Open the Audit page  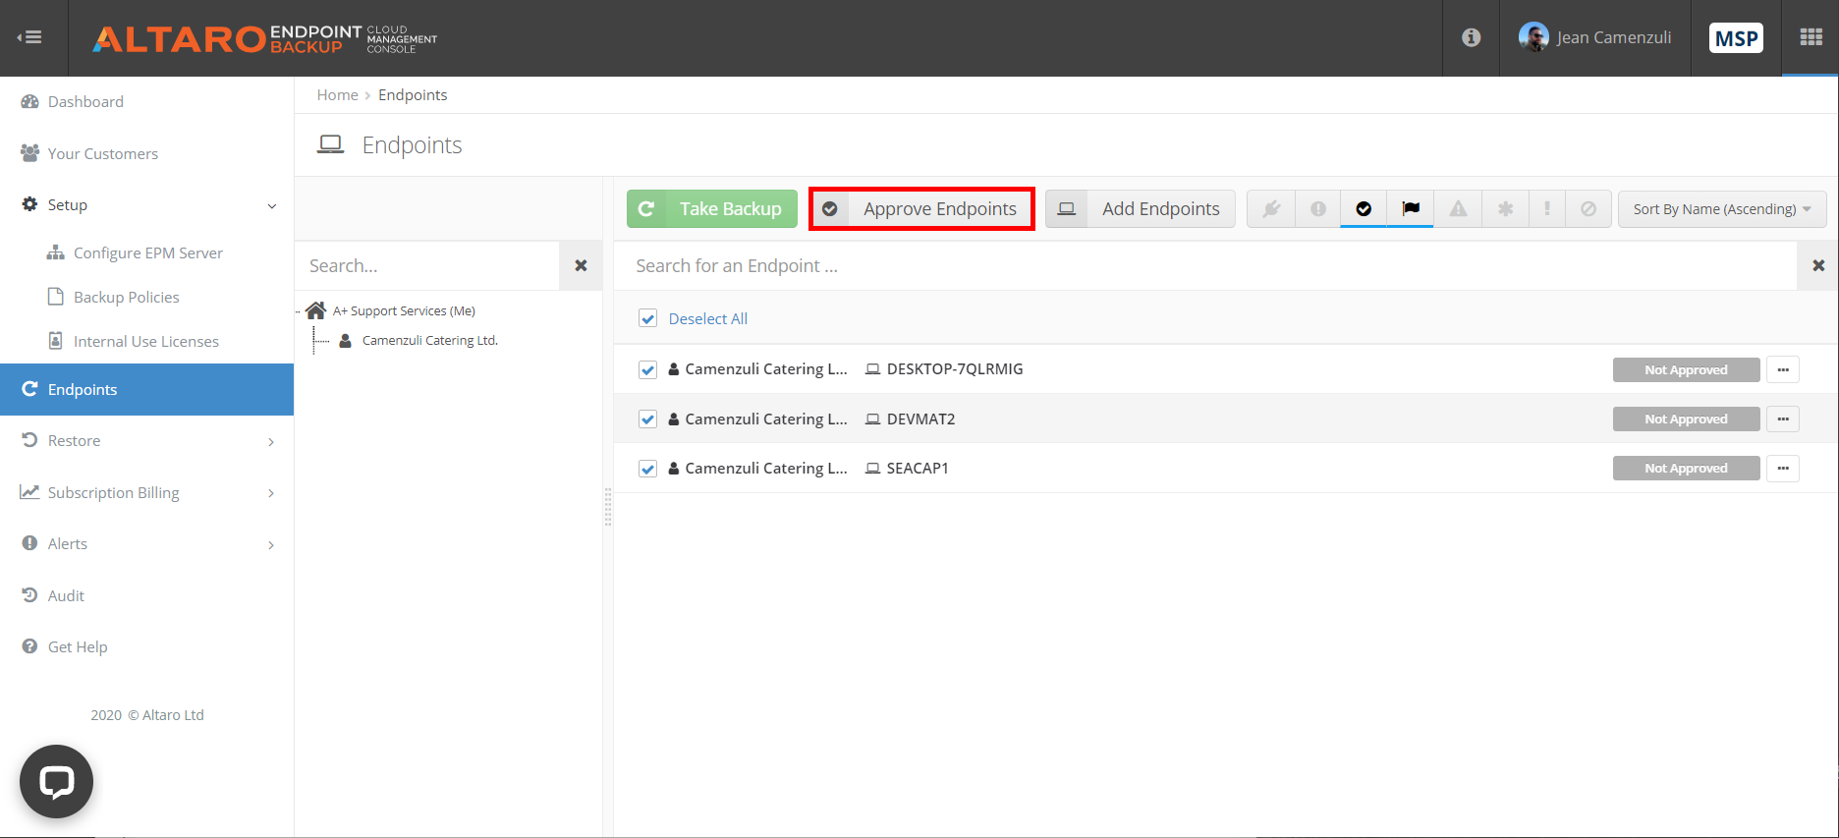click(53, 595)
